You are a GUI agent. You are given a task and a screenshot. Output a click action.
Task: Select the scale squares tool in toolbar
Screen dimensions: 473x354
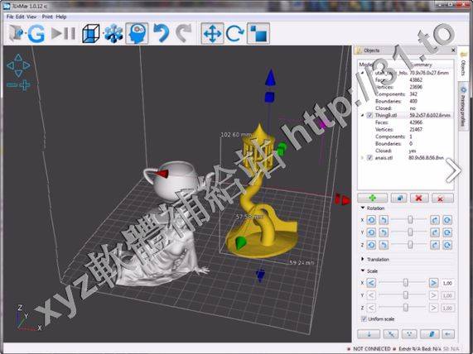tap(258, 33)
